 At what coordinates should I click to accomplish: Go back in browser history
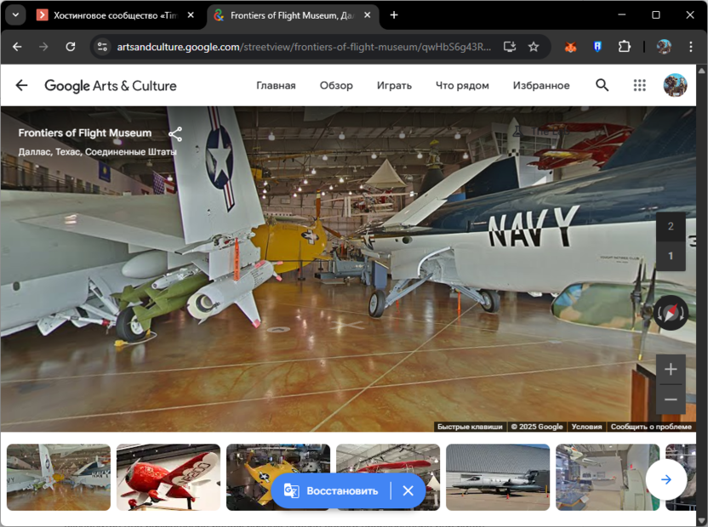point(17,47)
